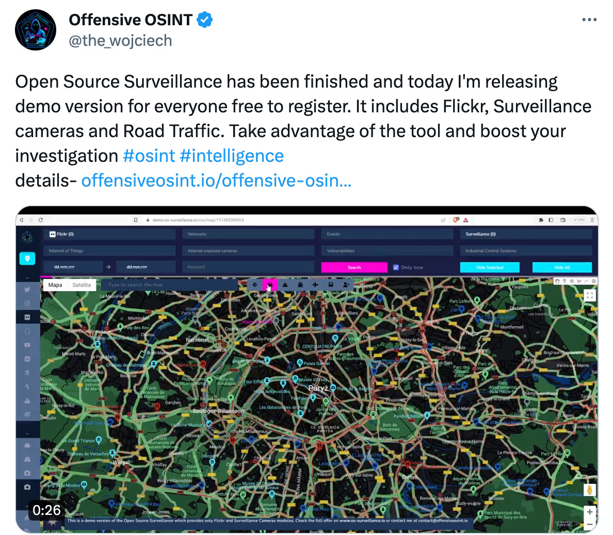The height and width of the screenshot is (535, 613).
Task: Click the add-person tool on map toolbar
Action: (x=345, y=285)
